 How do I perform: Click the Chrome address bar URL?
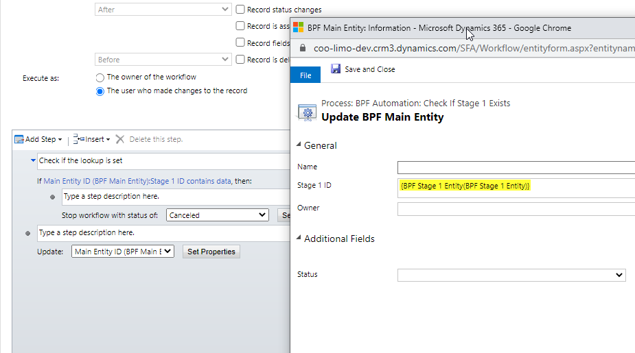(474, 48)
